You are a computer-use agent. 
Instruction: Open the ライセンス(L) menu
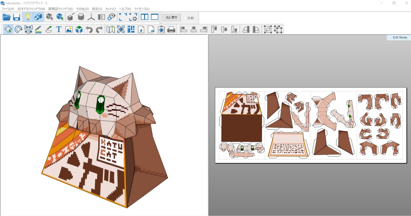142,9
